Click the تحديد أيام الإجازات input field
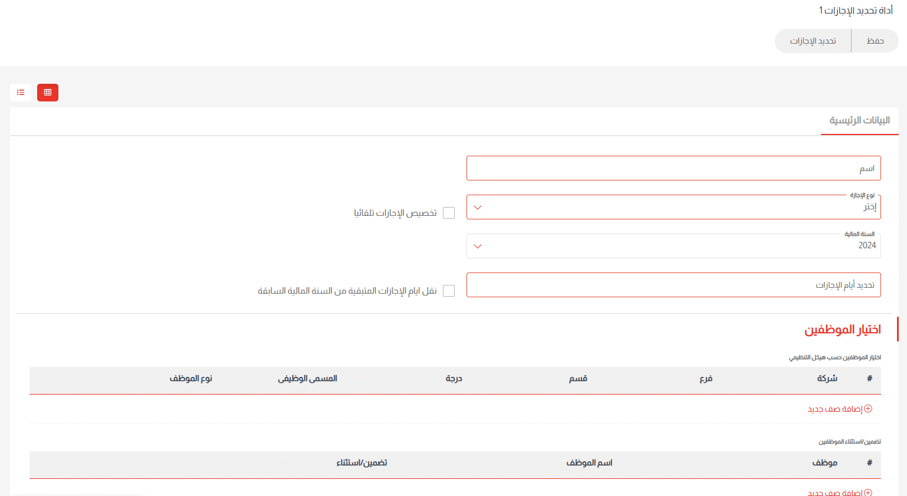907x496 pixels. point(673,285)
